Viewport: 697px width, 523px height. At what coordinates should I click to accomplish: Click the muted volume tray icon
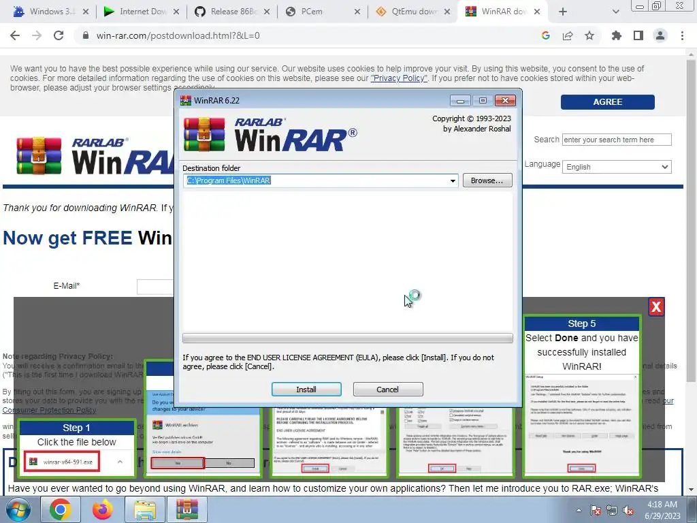(x=628, y=510)
